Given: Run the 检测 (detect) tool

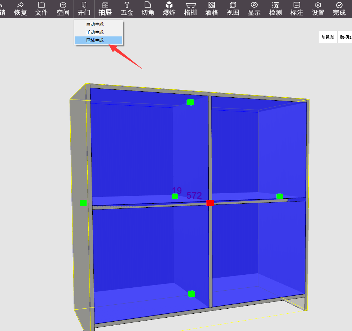Looking at the screenshot, I should click(x=276, y=9).
